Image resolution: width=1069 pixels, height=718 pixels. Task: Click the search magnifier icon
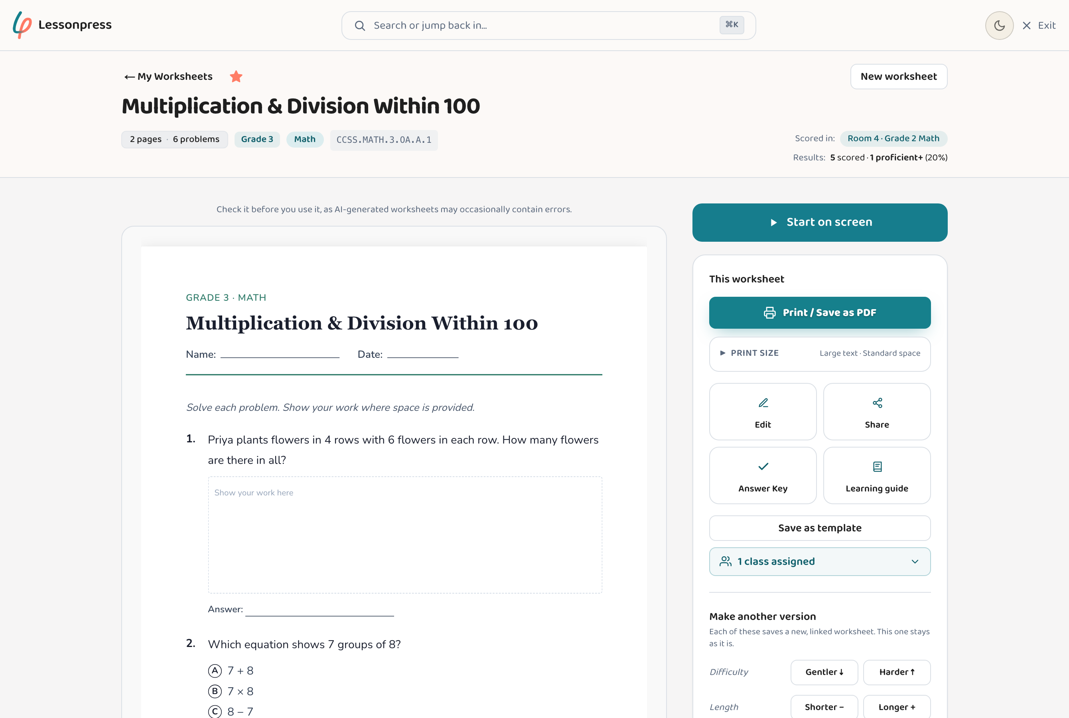(x=360, y=26)
